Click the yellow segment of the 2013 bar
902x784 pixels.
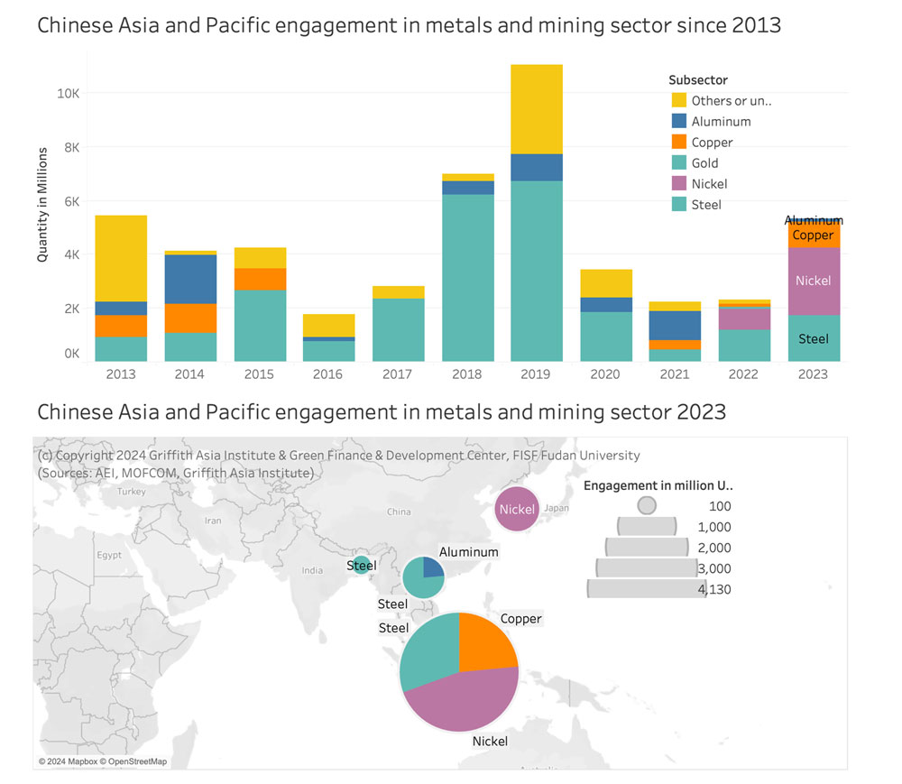(x=121, y=258)
